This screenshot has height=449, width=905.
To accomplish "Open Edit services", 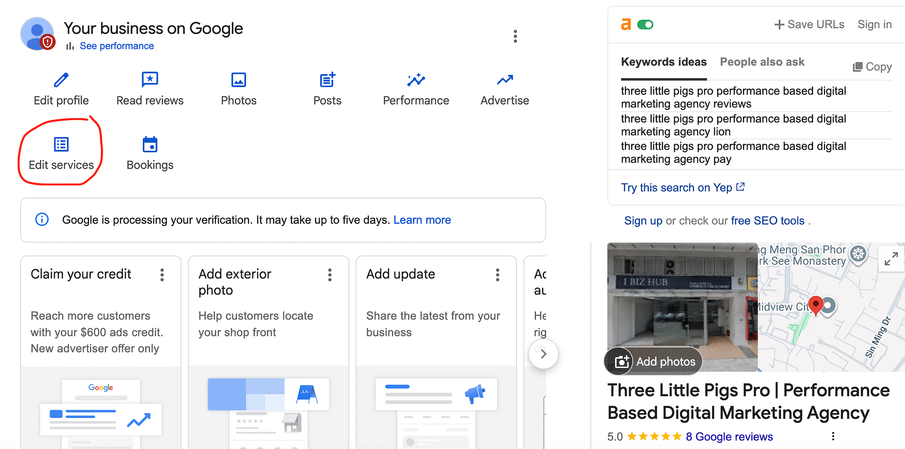I will [61, 153].
